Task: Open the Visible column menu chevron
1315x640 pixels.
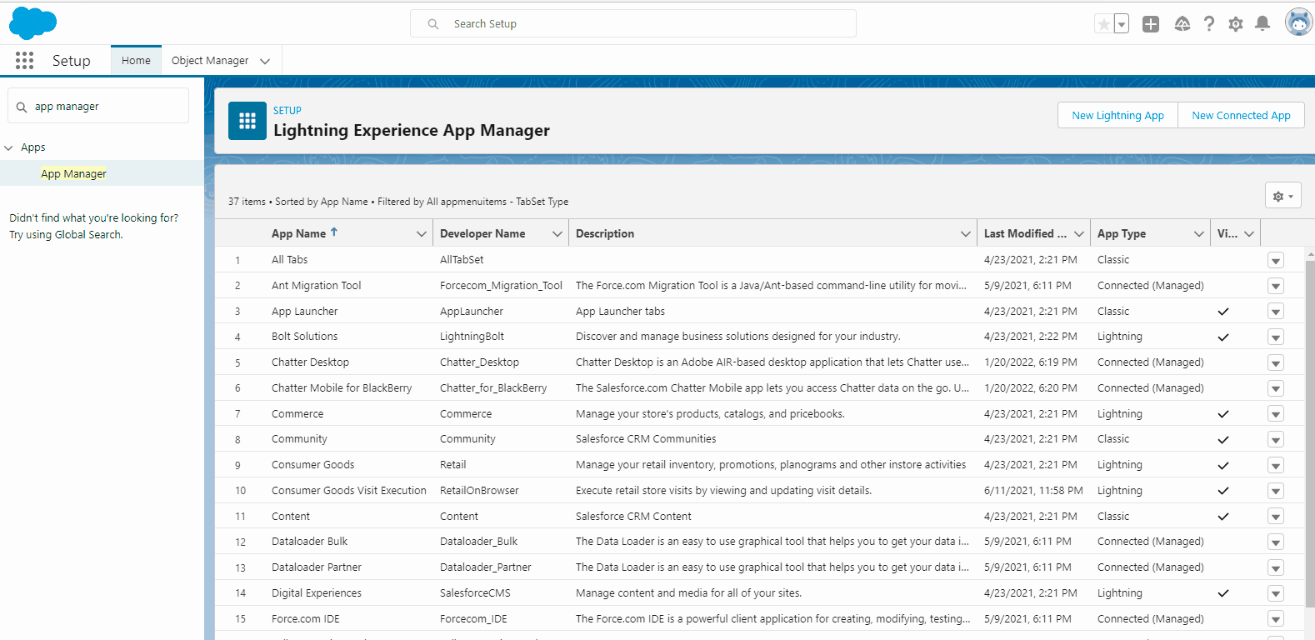Action: pyautogui.click(x=1249, y=234)
